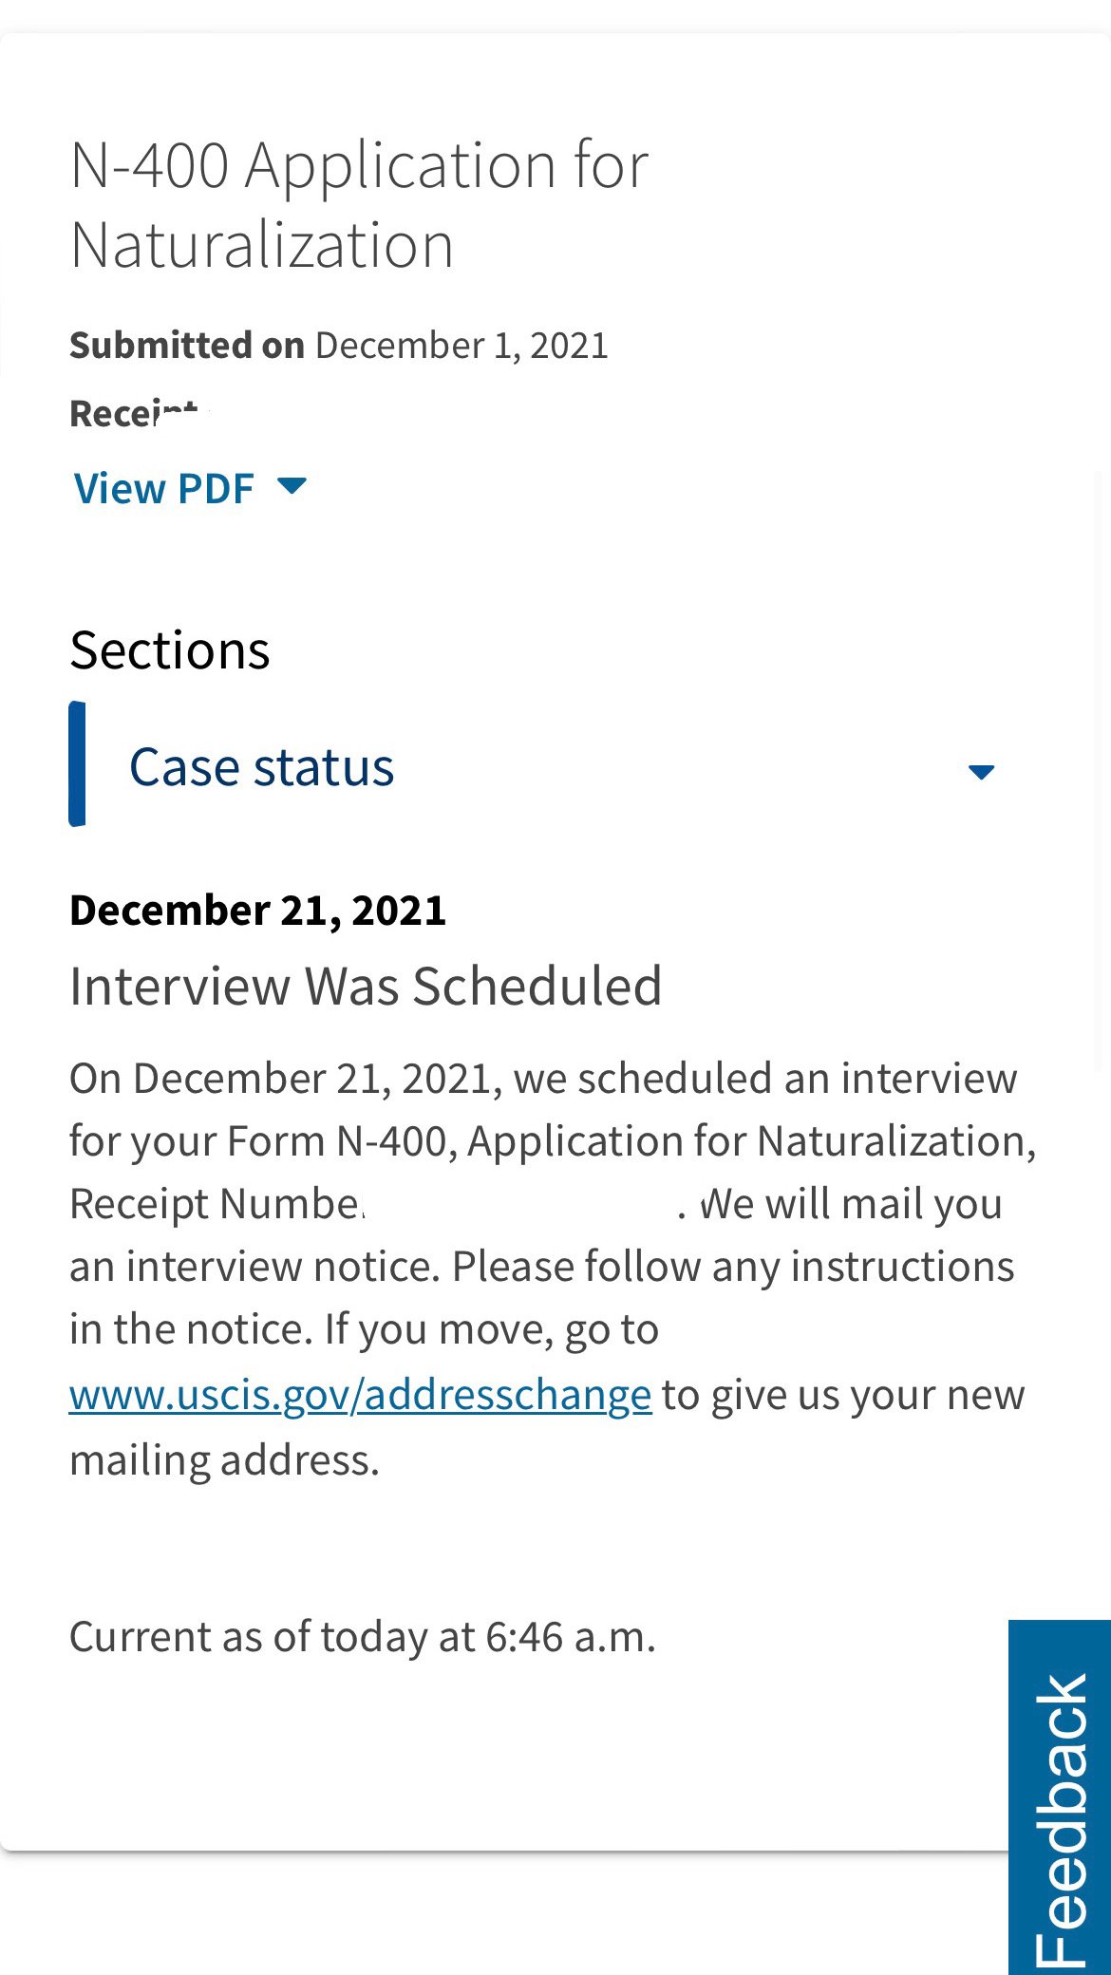Click the 'mailing address.' text
This screenshot has width=1111, height=1975.
(224, 1460)
